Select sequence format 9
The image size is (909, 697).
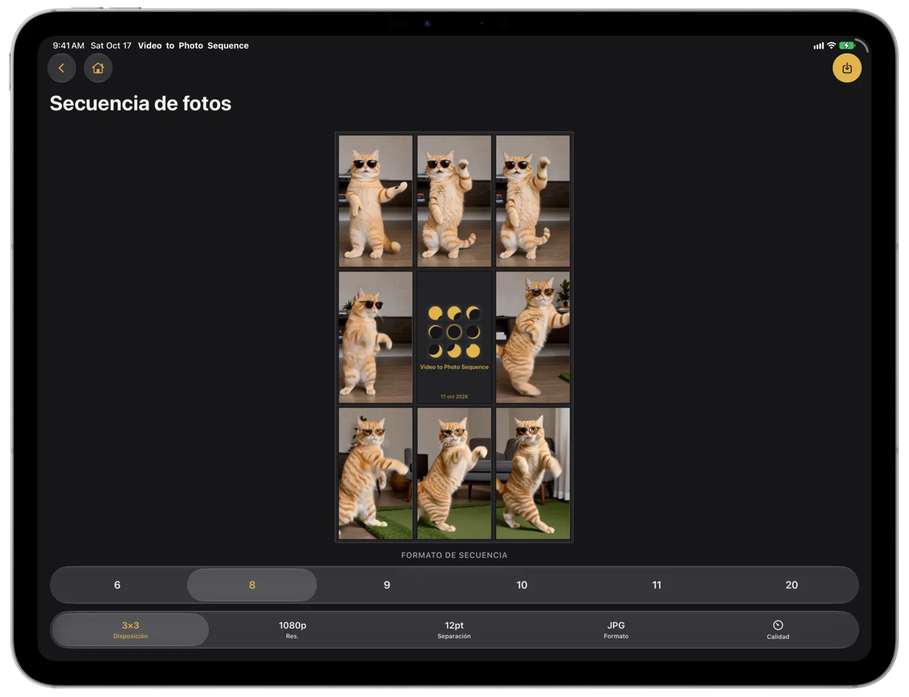coord(387,585)
